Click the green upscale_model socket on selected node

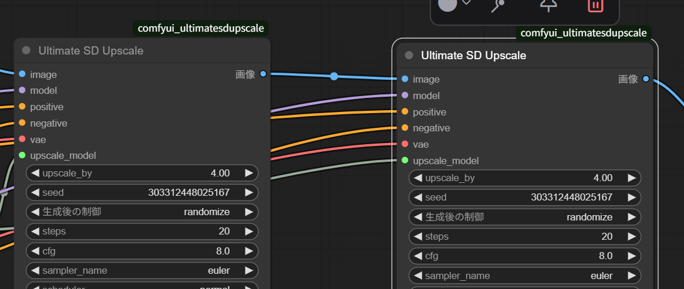(x=405, y=161)
